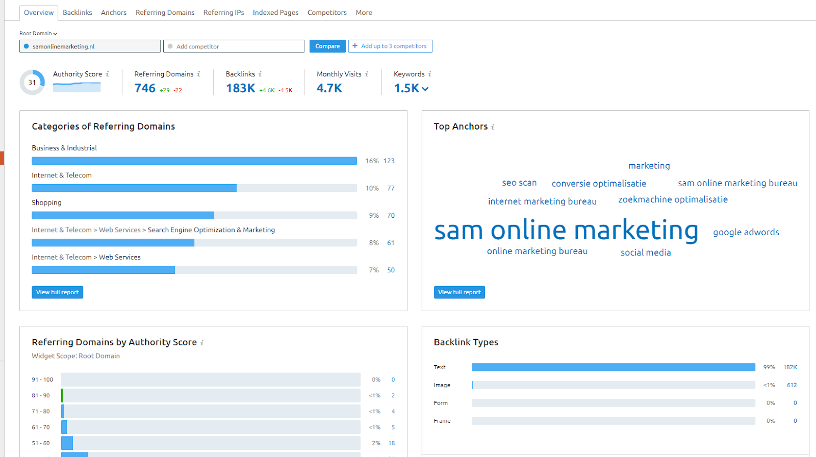Open the 4 domains count for 71 - 80
Viewport: 816px width, 457px height.
tap(393, 412)
